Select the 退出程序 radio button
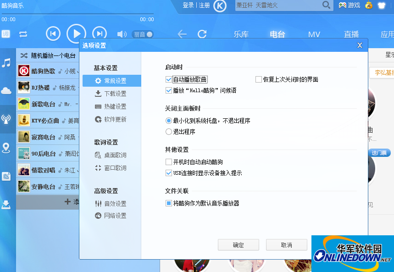This screenshot has width=394, height=272. 167,133
